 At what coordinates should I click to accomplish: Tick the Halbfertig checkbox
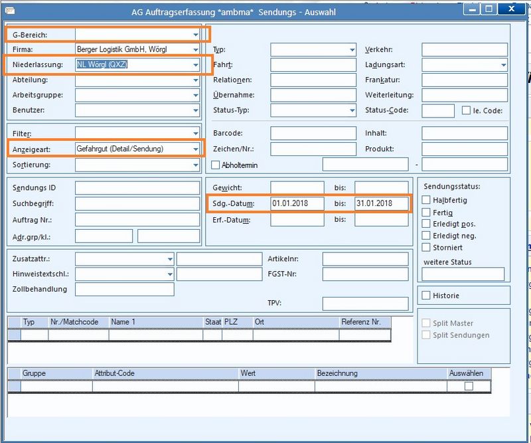click(426, 200)
